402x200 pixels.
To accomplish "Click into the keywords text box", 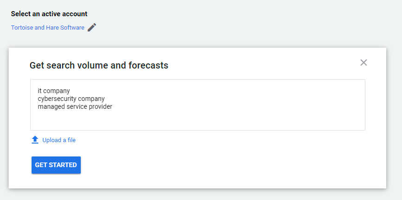I will pyautogui.click(x=198, y=105).
